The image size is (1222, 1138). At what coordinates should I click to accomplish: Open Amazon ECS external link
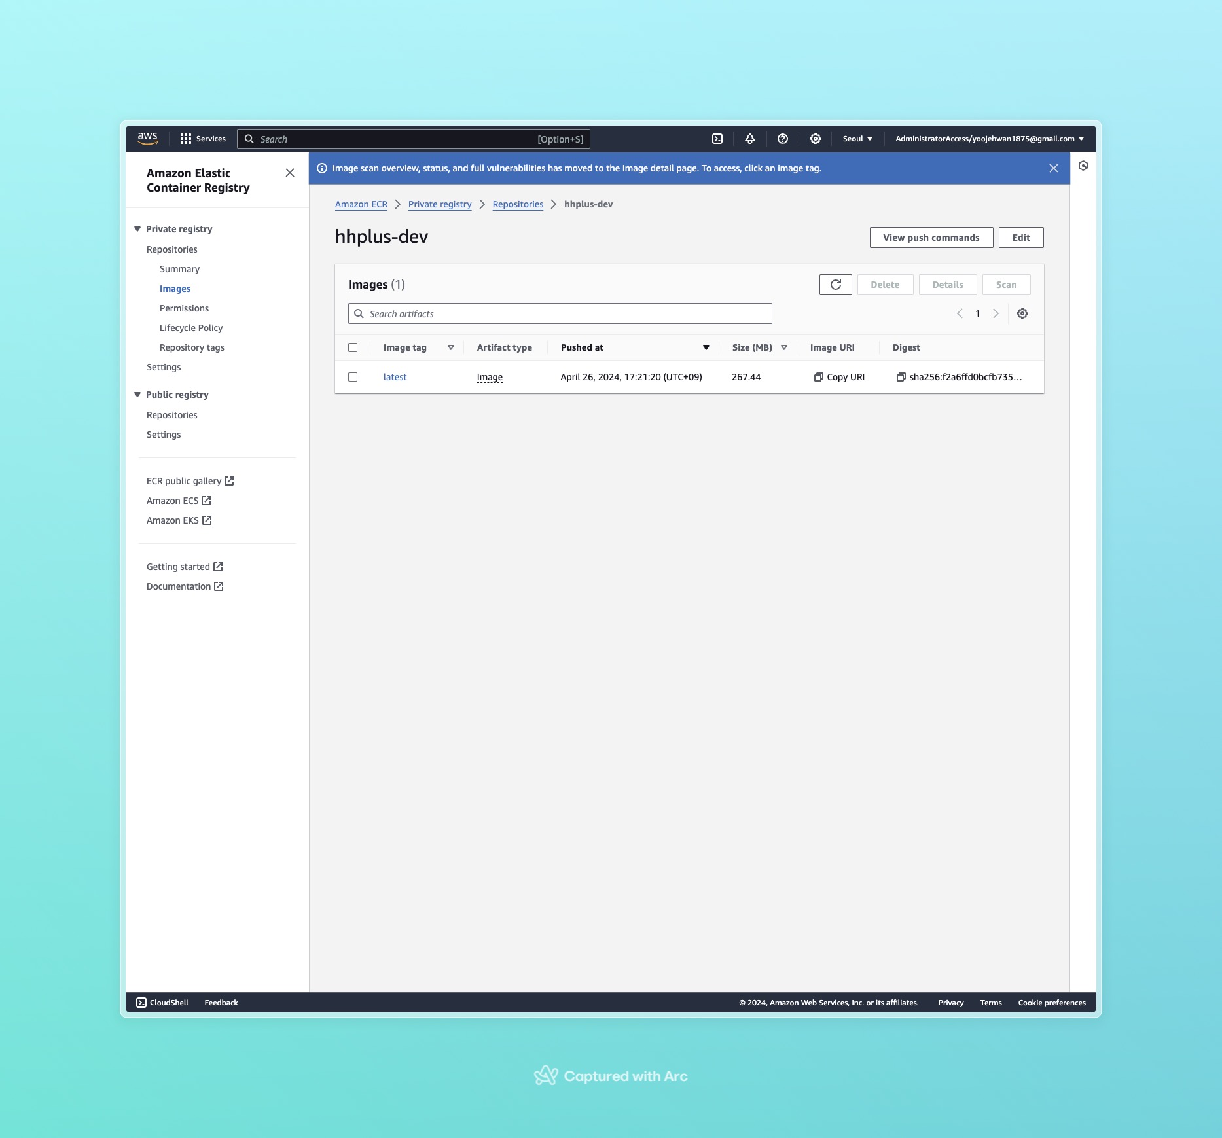(x=179, y=501)
